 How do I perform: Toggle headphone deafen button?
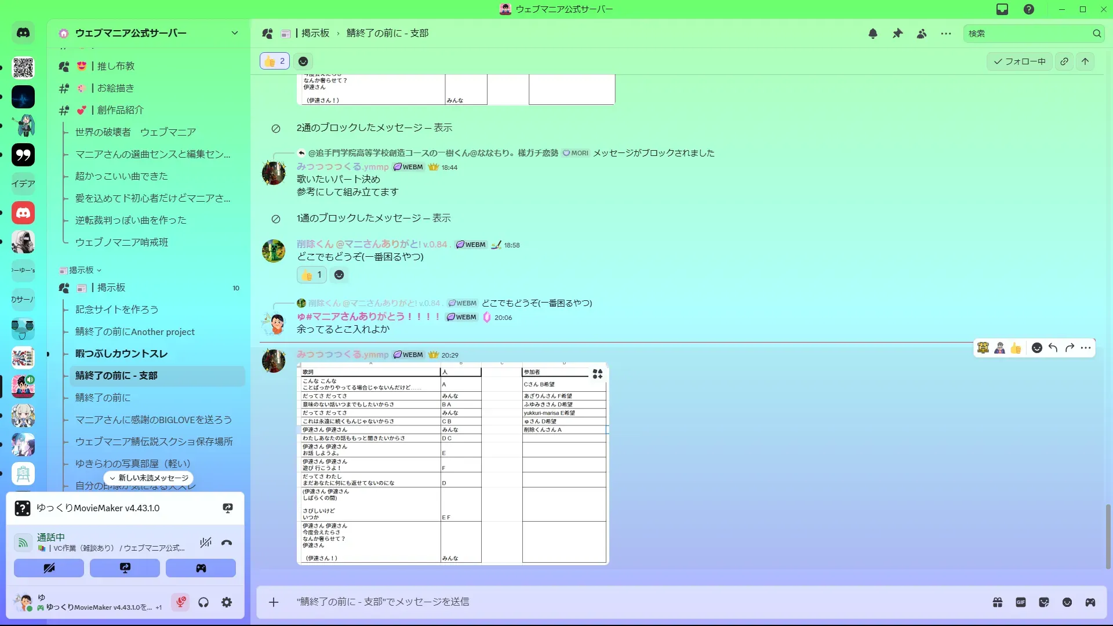click(x=203, y=602)
